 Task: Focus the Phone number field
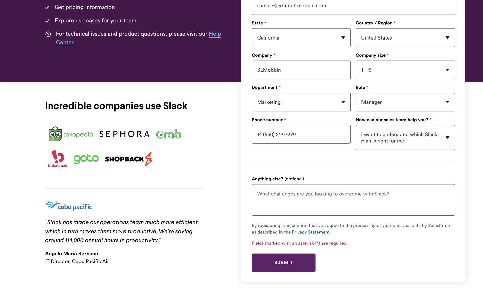pyautogui.click(x=301, y=134)
